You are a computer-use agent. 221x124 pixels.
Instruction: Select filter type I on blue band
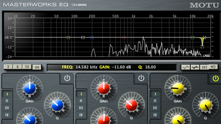[7, 94]
